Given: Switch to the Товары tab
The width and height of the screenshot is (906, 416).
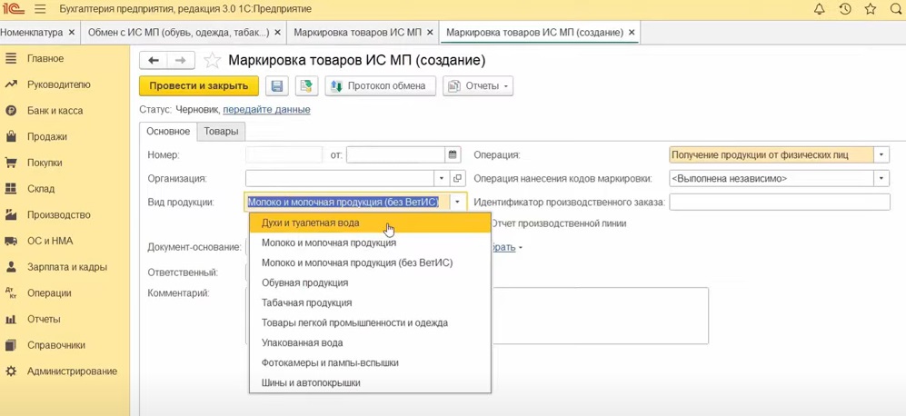Looking at the screenshot, I should coord(221,132).
